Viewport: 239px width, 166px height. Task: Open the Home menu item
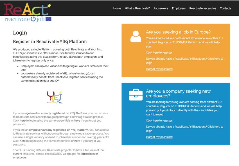point(117,8)
